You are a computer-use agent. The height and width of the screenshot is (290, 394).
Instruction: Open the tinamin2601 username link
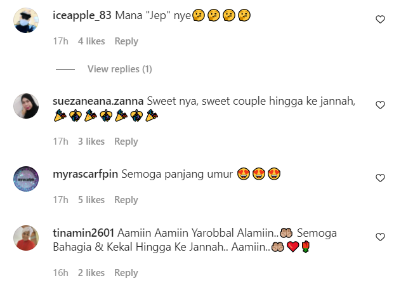tap(83, 233)
